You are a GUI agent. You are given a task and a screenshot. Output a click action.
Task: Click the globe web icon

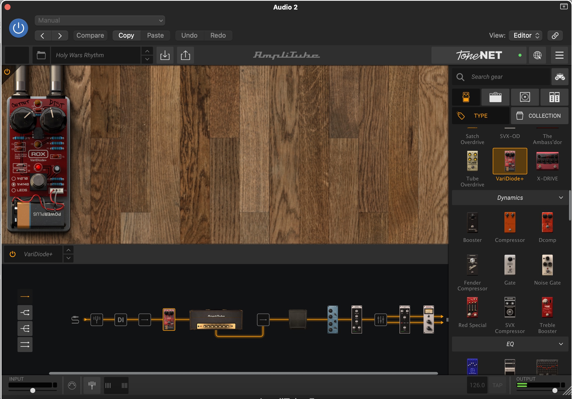(537, 55)
